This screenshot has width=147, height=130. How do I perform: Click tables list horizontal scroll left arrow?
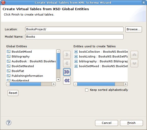click(x=76, y=84)
